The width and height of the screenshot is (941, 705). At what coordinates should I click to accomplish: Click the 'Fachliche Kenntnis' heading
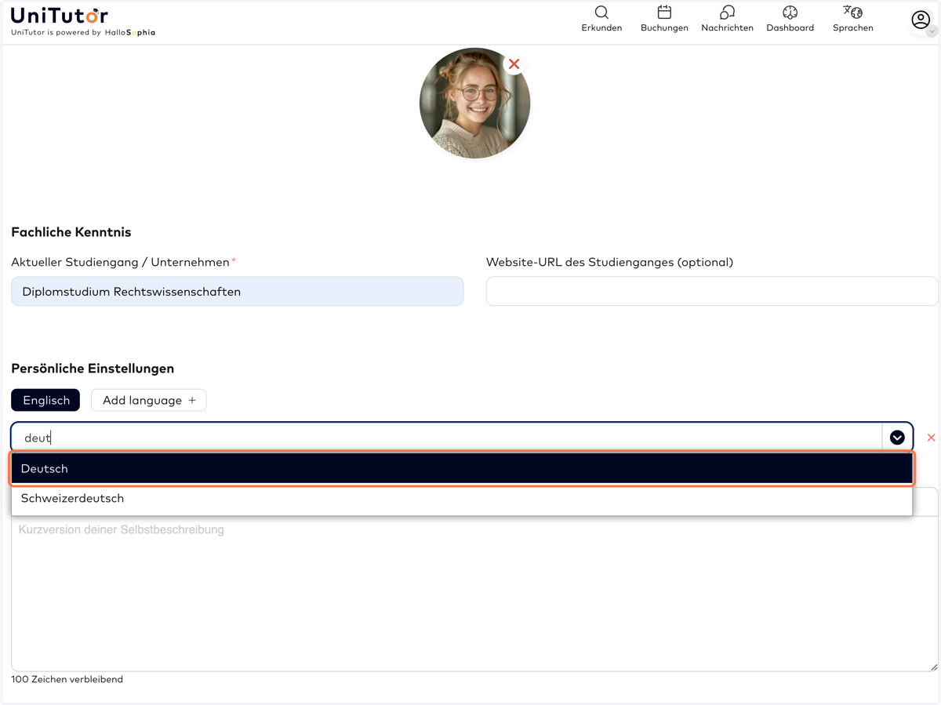(71, 232)
